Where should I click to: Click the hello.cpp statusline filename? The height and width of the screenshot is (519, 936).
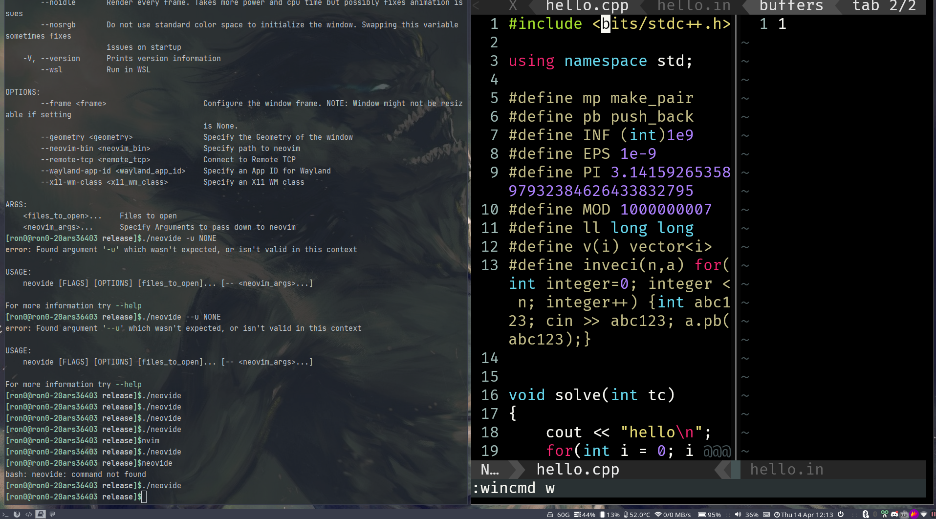(x=578, y=470)
